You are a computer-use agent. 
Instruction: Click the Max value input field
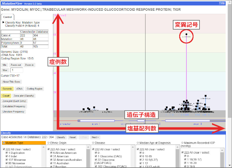17,70
